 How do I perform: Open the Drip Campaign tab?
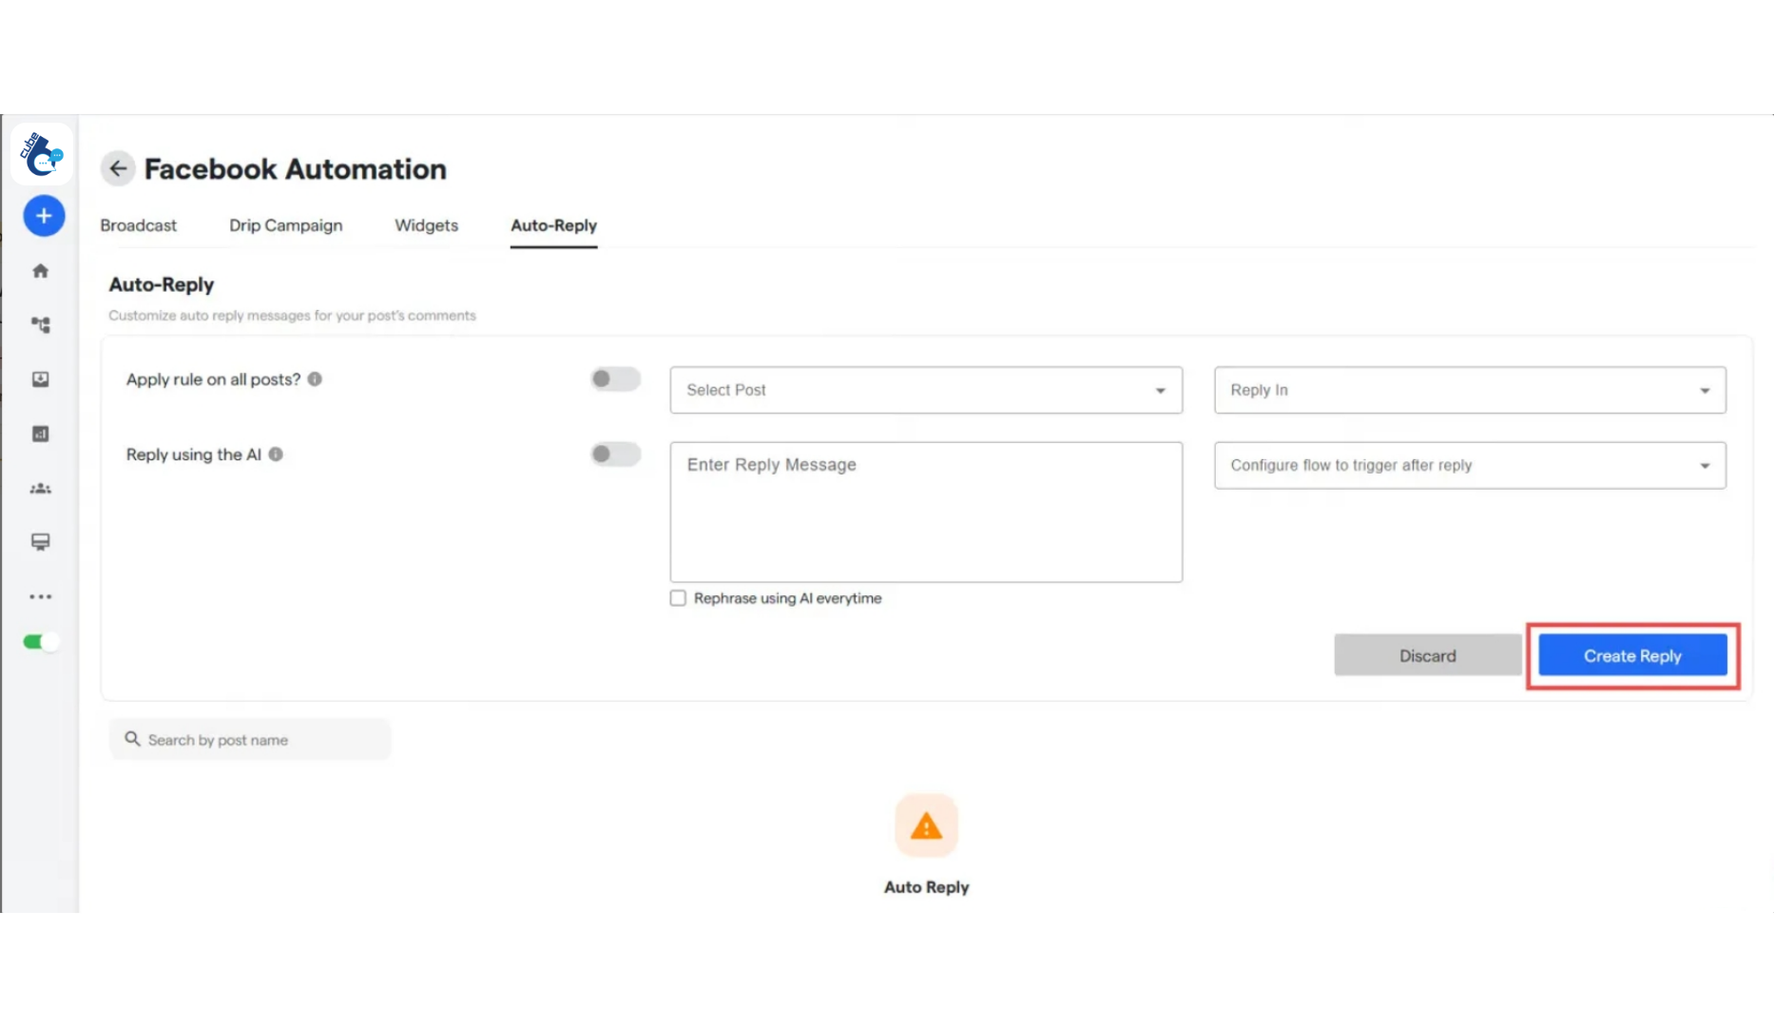pos(285,225)
